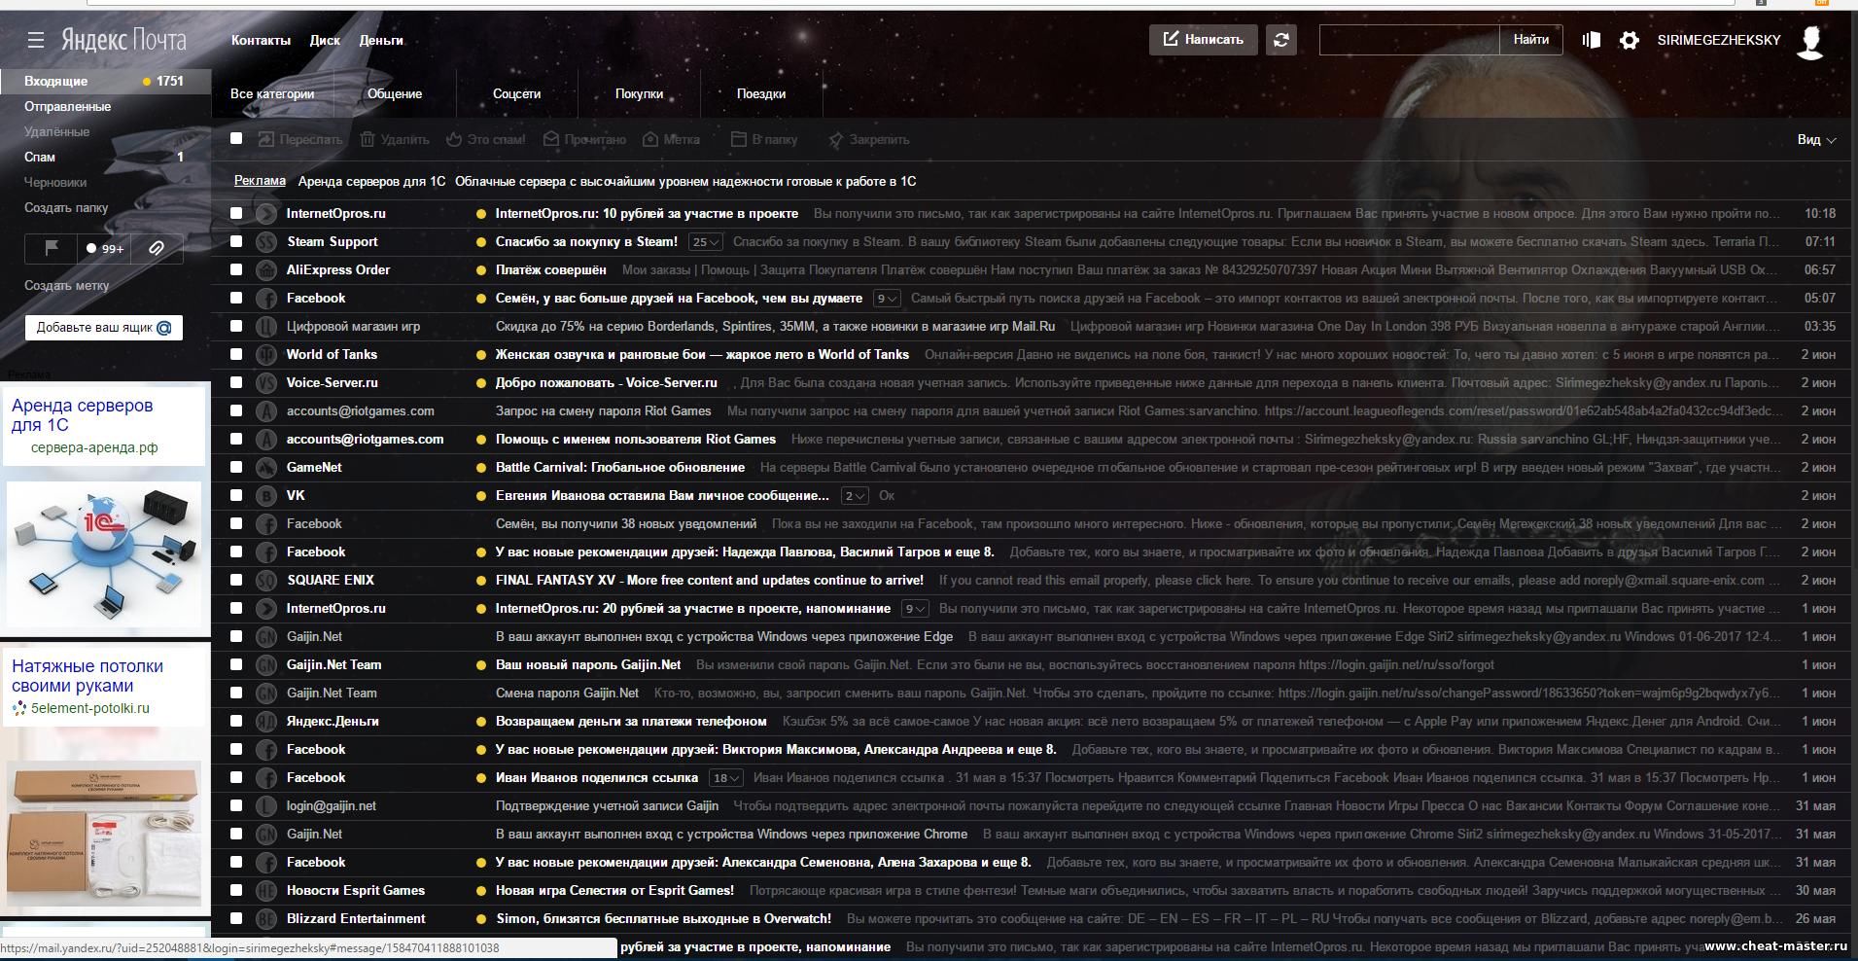Click the Найти search button
Viewport: 1858px width, 961px height.
point(1531,40)
